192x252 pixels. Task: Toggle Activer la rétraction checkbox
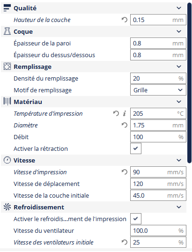[136, 148]
